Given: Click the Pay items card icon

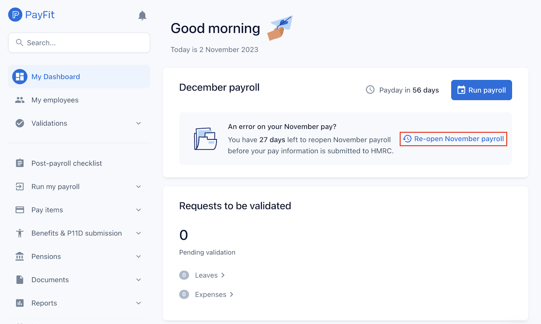Looking at the screenshot, I should click(20, 210).
